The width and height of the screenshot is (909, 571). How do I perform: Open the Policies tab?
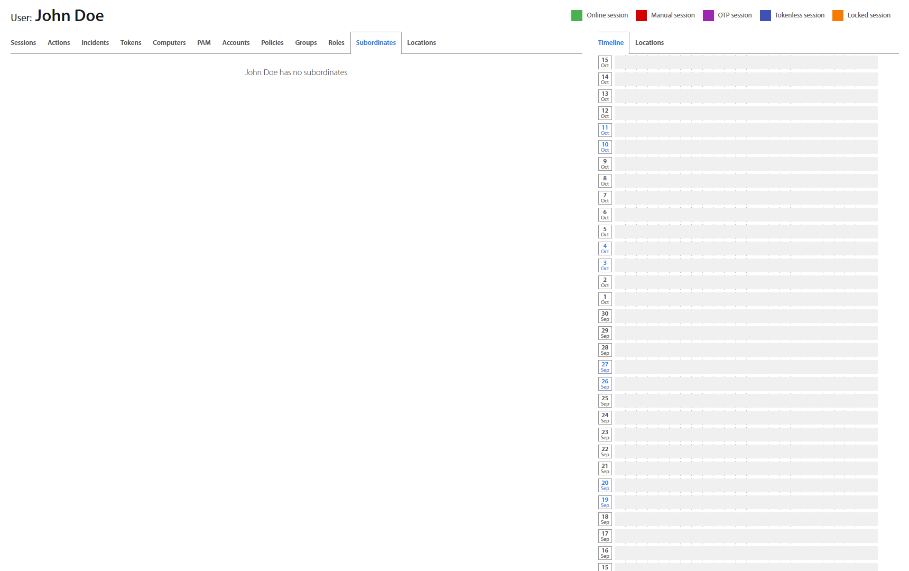(x=272, y=43)
